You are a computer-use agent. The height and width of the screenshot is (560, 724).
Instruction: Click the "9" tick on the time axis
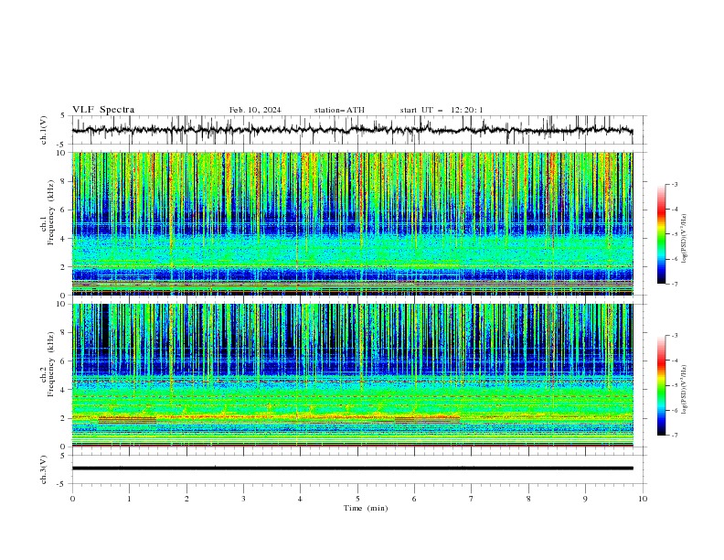(585, 499)
